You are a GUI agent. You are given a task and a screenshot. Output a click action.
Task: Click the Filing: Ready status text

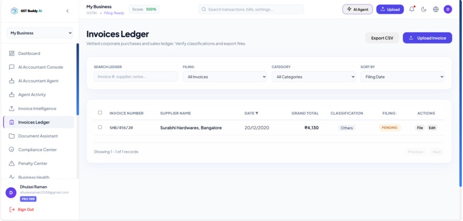(114, 13)
